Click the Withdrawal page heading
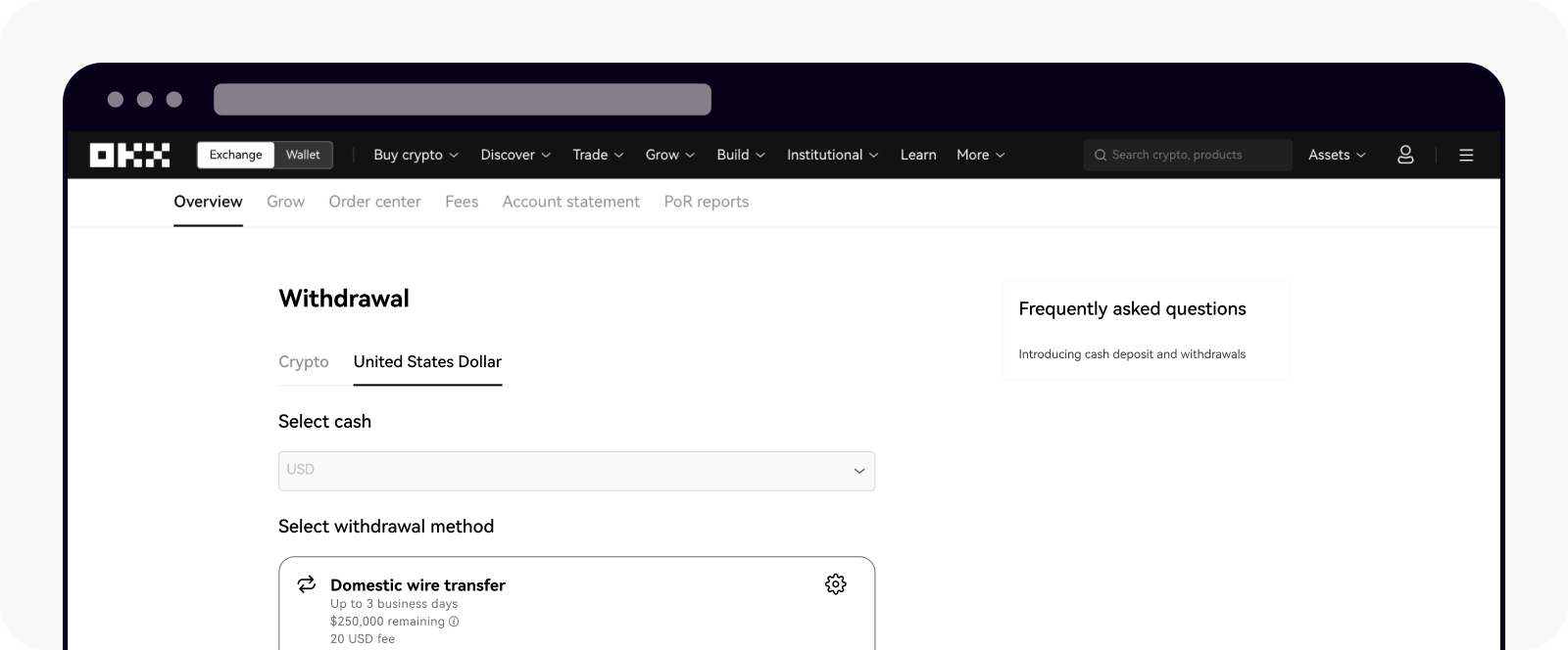1568x650 pixels. pyautogui.click(x=344, y=299)
